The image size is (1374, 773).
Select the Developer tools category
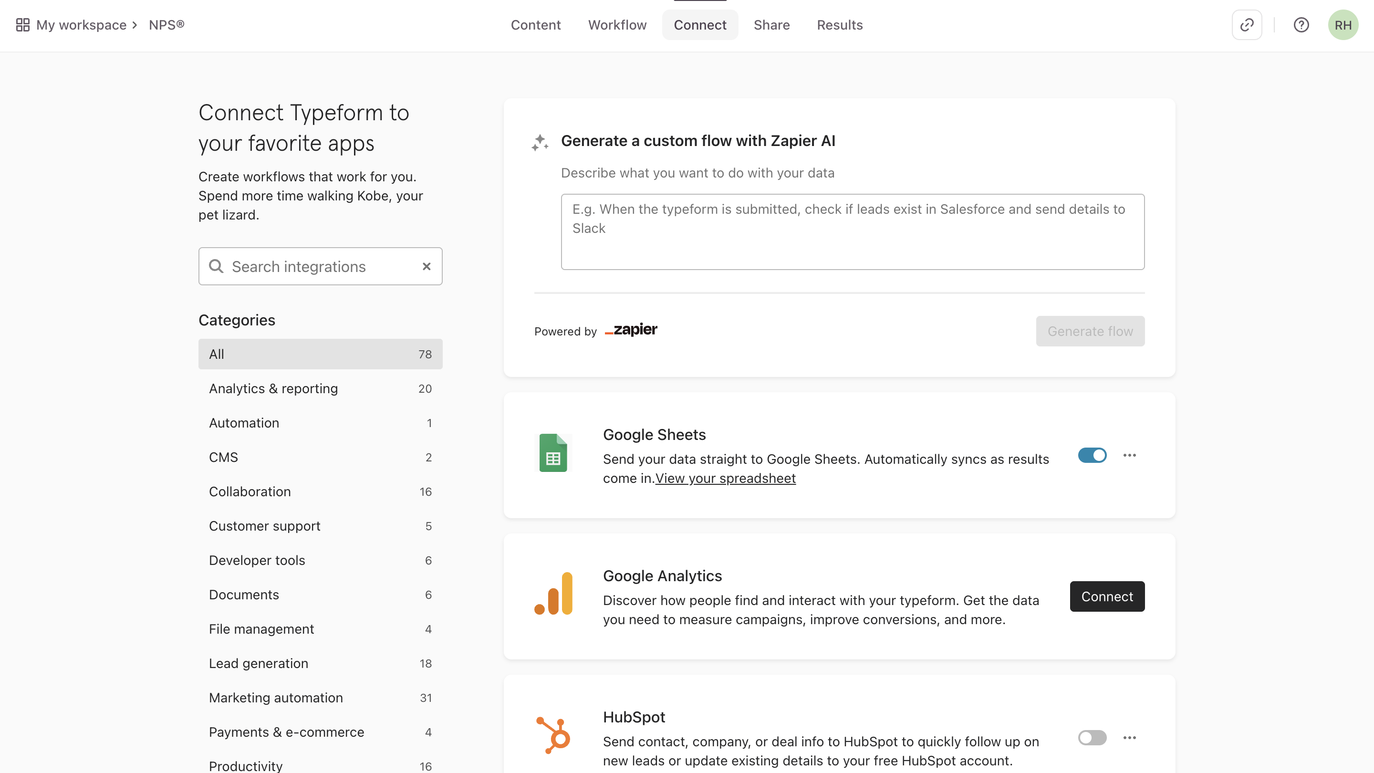tap(320, 560)
